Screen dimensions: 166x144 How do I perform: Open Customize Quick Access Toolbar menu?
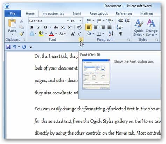(30, 47)
